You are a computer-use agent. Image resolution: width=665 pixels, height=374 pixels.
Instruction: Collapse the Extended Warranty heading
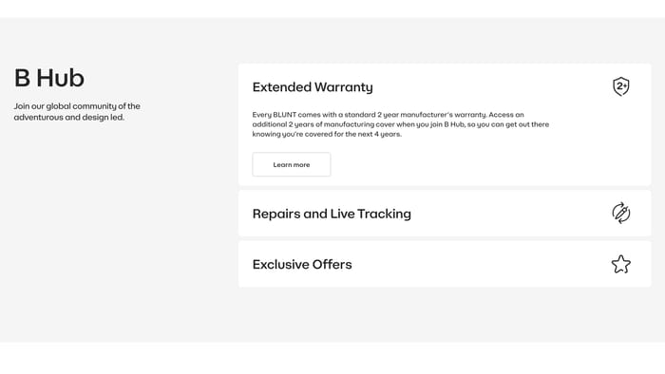coord(313,86)
